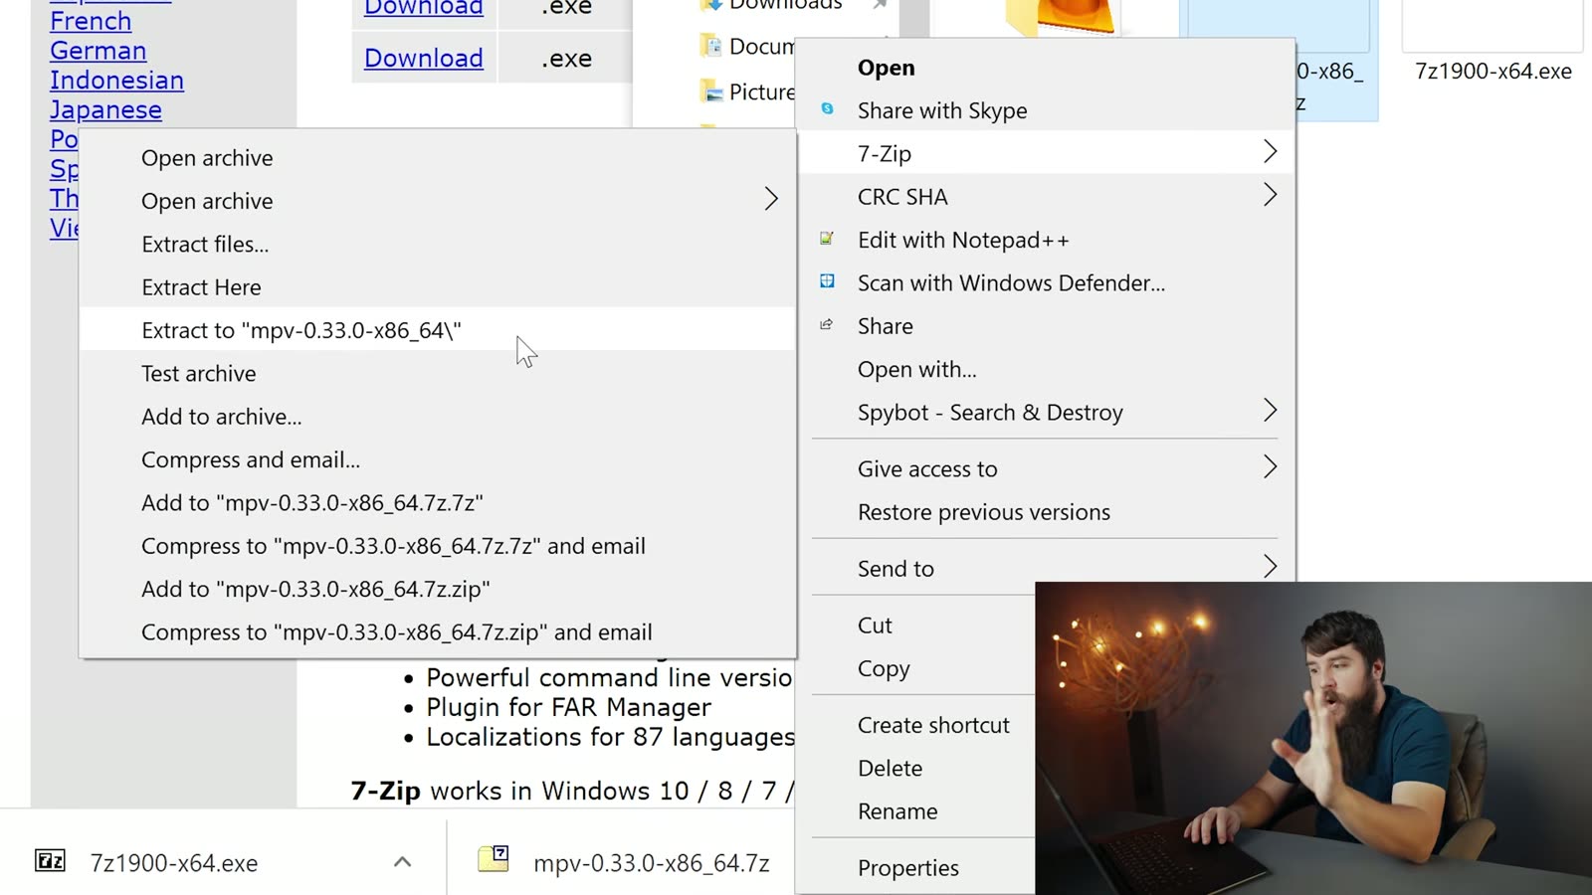Select Share with Skype
The width and height of the screenshot is (1592, 895).
(1046, 110)
